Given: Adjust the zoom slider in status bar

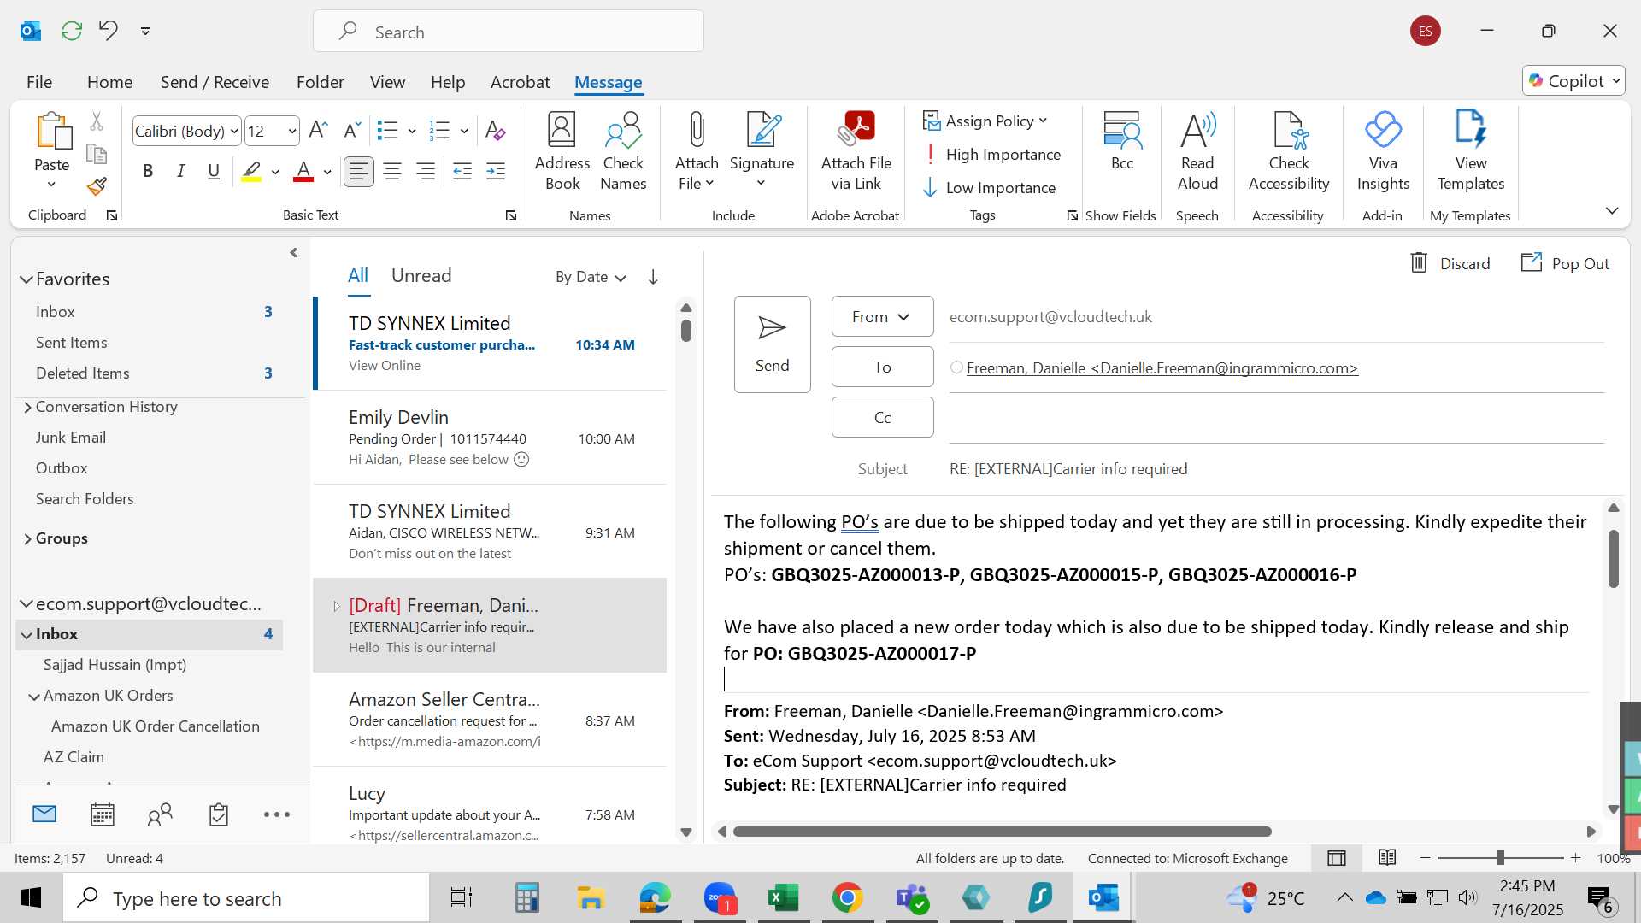Looking at the screenshot, I should pyautogui.click(x=1500, y=858).
